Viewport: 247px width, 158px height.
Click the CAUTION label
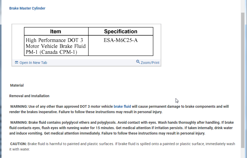pyautogui.click(x=18, y=144)
